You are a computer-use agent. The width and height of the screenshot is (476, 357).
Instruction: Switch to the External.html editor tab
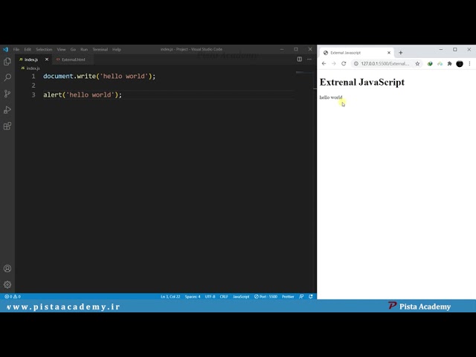click(x=73, y=59)
